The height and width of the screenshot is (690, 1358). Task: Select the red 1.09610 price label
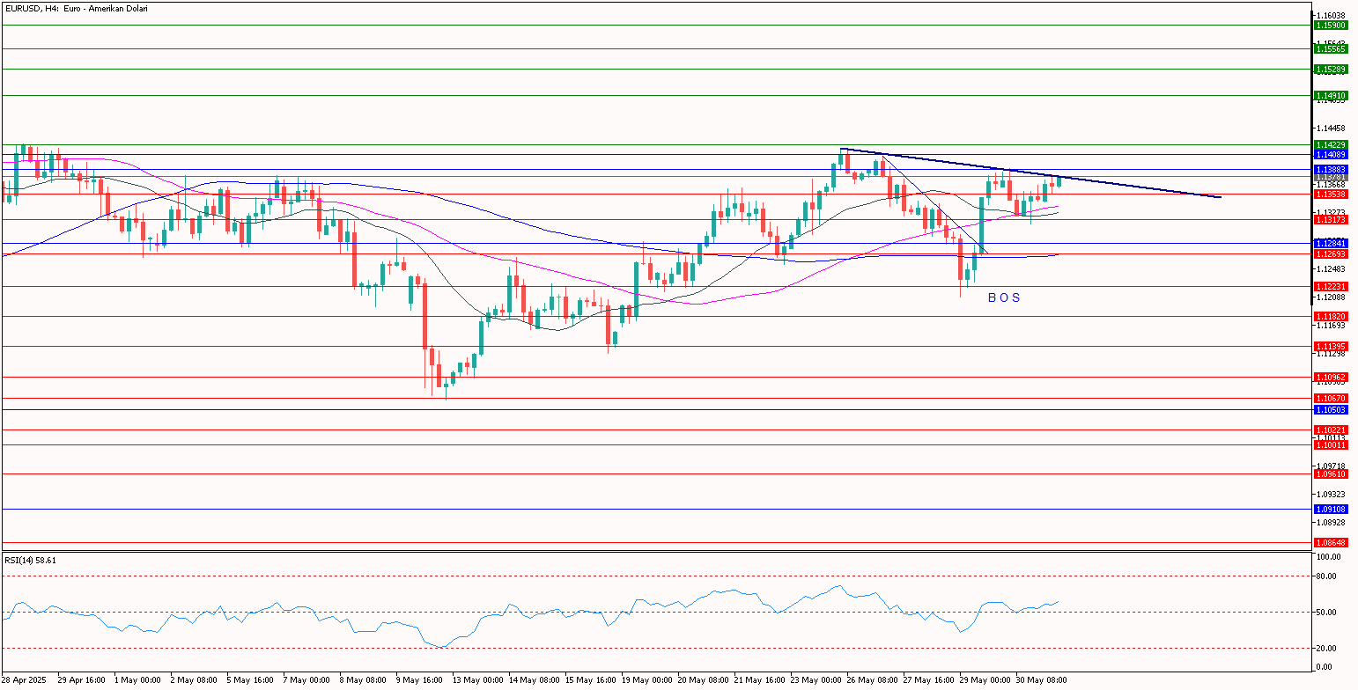(1331, 473)
